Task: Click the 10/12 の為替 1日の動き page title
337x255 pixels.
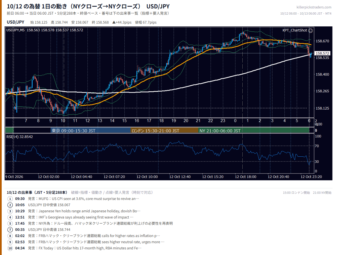Action: coord(88,6)
